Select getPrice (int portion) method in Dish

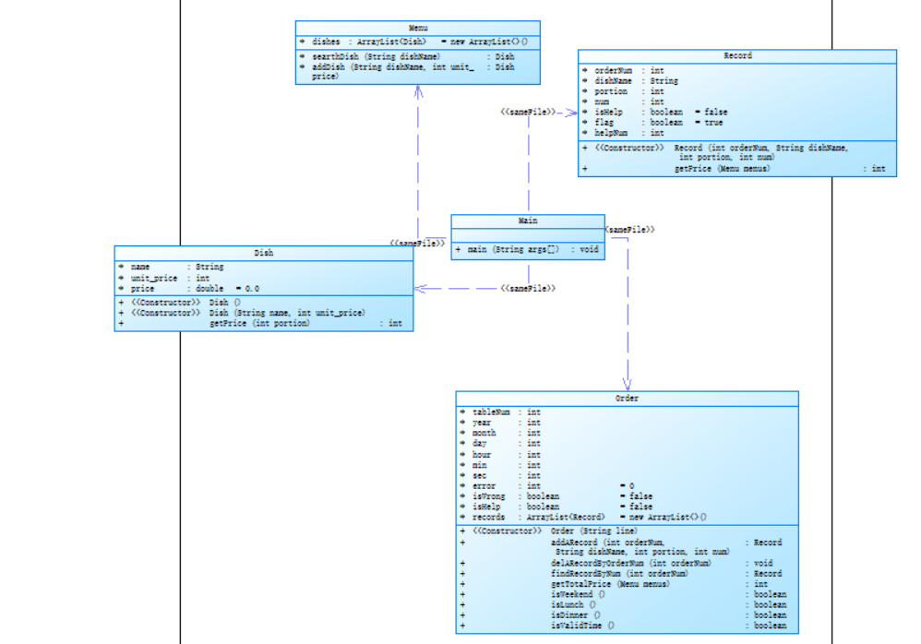pyautogui.click(x=260, y=324)
